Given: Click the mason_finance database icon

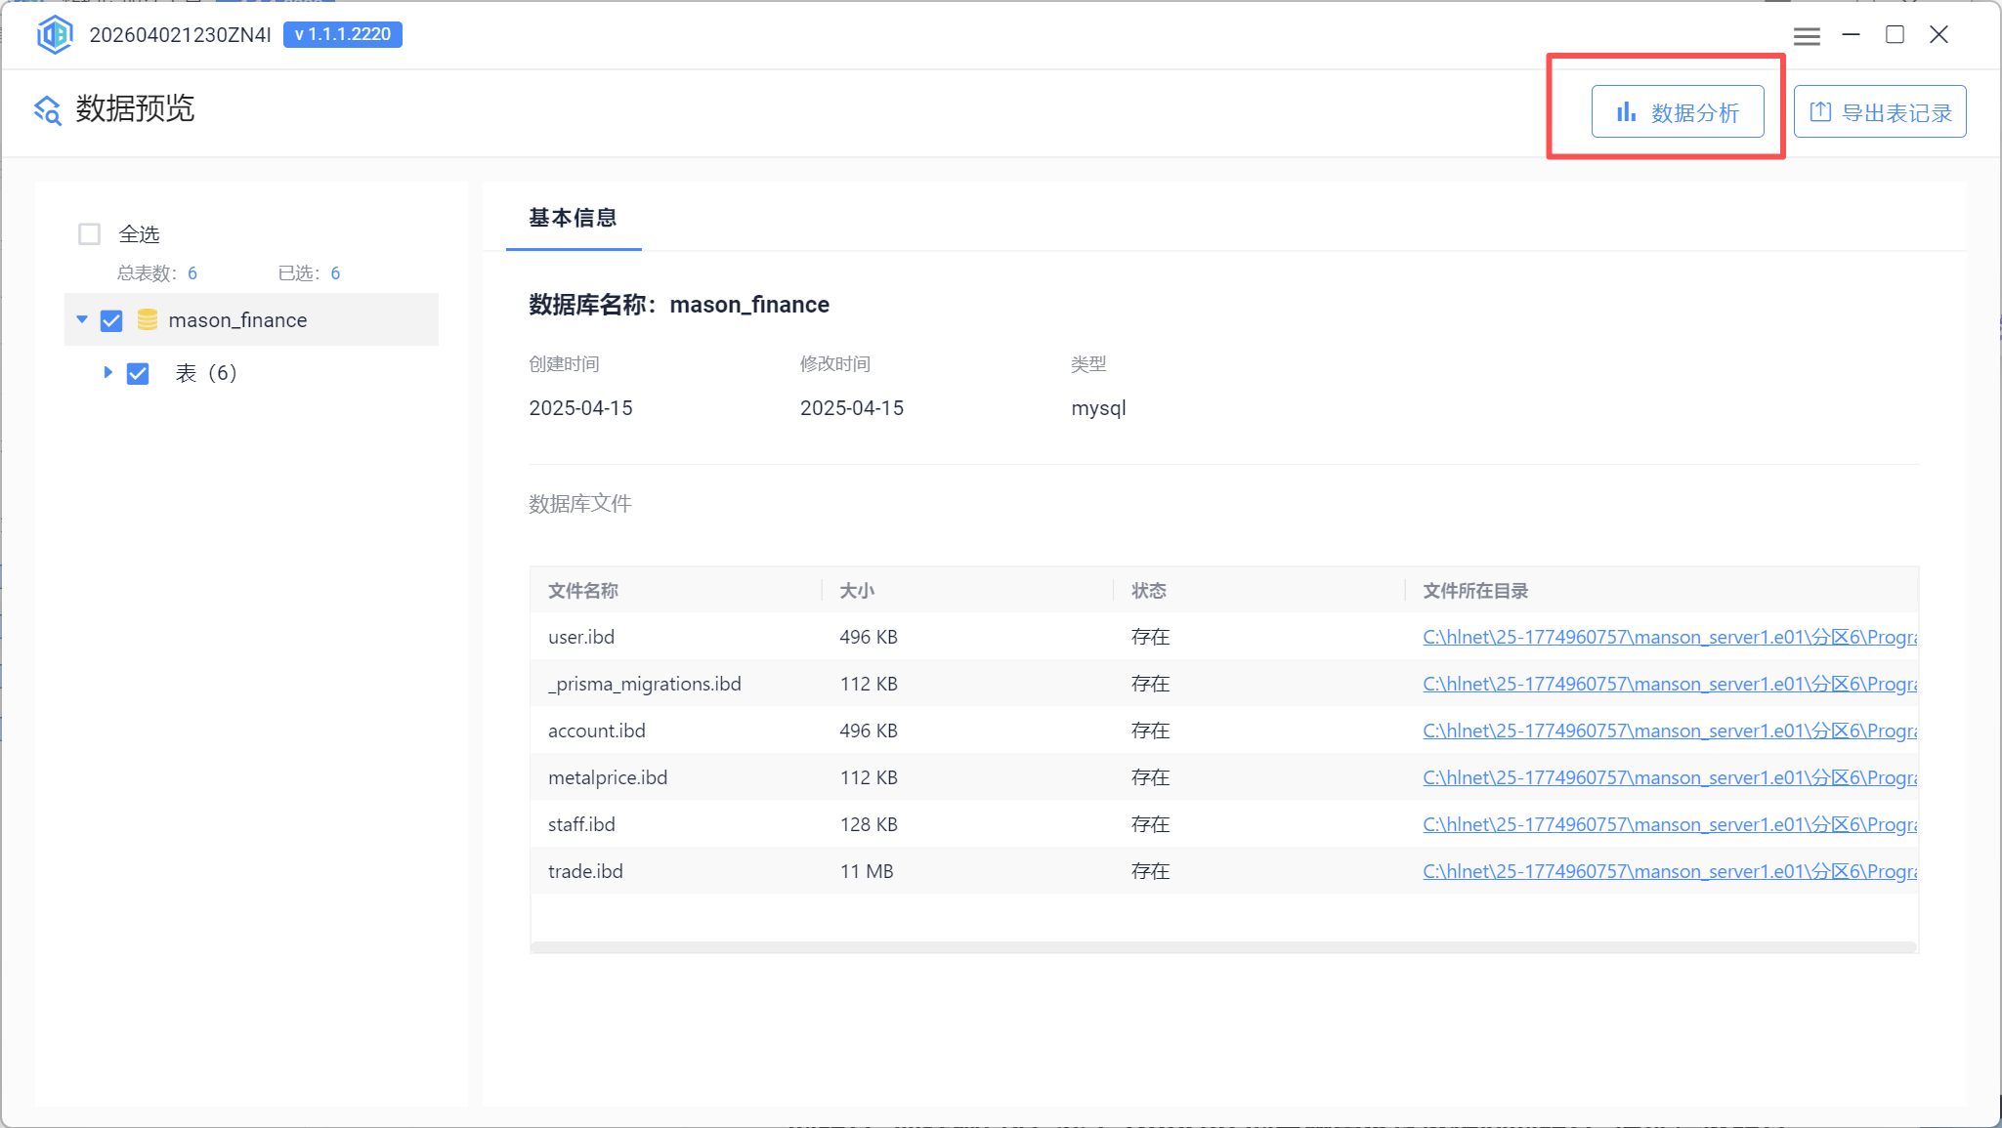Looking at the screenshot, I should click(148, 319).
